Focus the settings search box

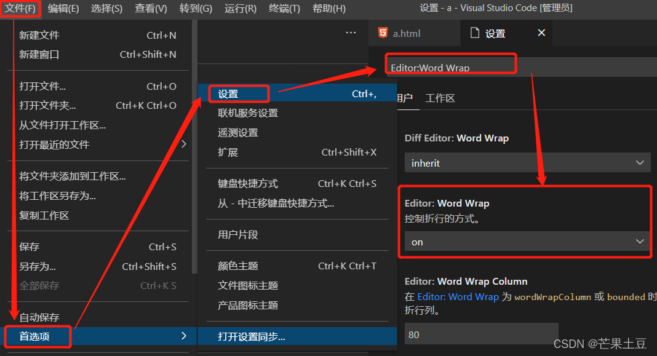(x=521, y=68)
